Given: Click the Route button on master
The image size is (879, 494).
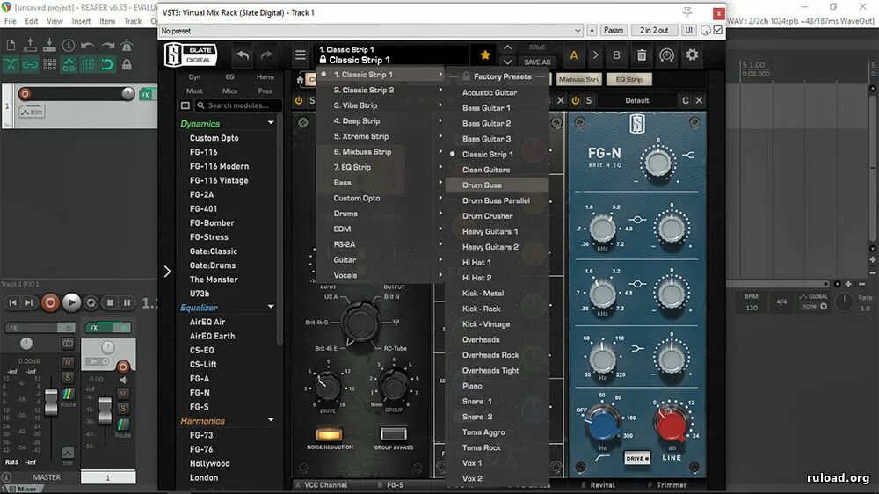Looking at the screenshot, I should [68, 396].
